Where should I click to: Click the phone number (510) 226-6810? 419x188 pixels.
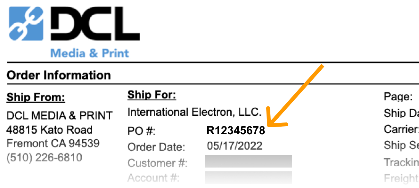(x=44, y=157)
